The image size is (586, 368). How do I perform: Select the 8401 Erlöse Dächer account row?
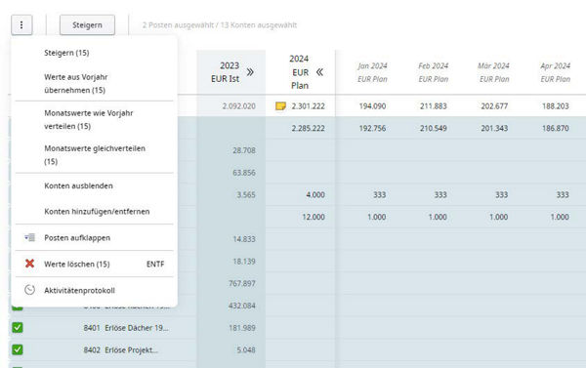point(126,328)
